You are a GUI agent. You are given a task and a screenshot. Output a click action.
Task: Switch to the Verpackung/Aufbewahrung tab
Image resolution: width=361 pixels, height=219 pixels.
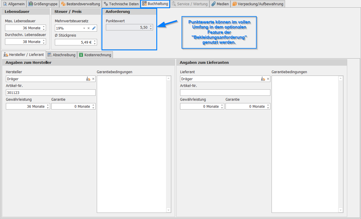[258, 4]
